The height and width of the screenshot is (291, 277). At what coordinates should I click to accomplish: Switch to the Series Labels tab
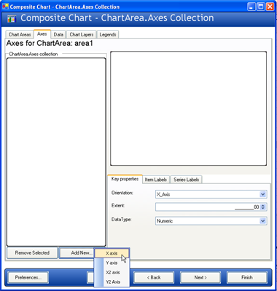[x=187, y=180]
